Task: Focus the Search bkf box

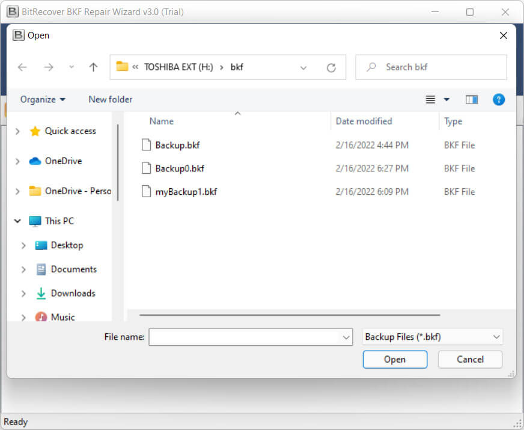Action: pyautogui.click(x=431, y=67)
